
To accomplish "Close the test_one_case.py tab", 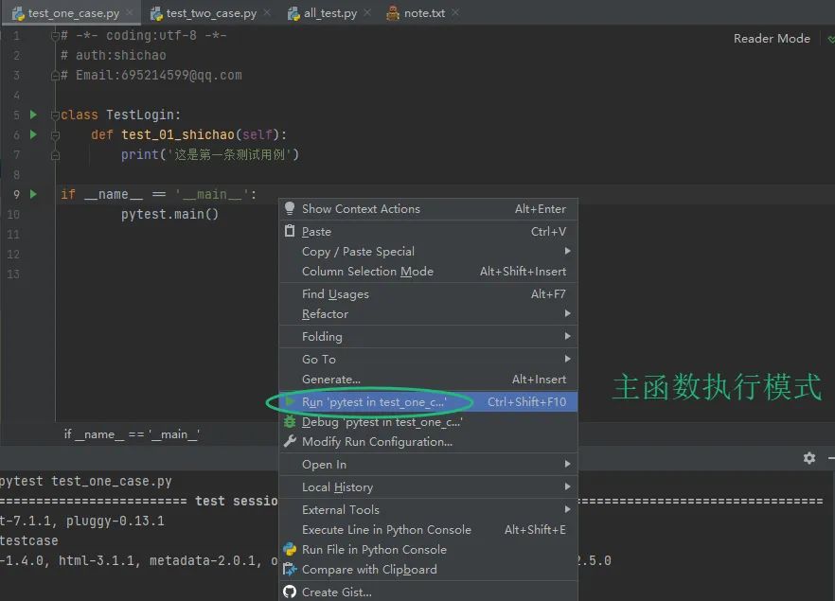I will coord(130,12).
